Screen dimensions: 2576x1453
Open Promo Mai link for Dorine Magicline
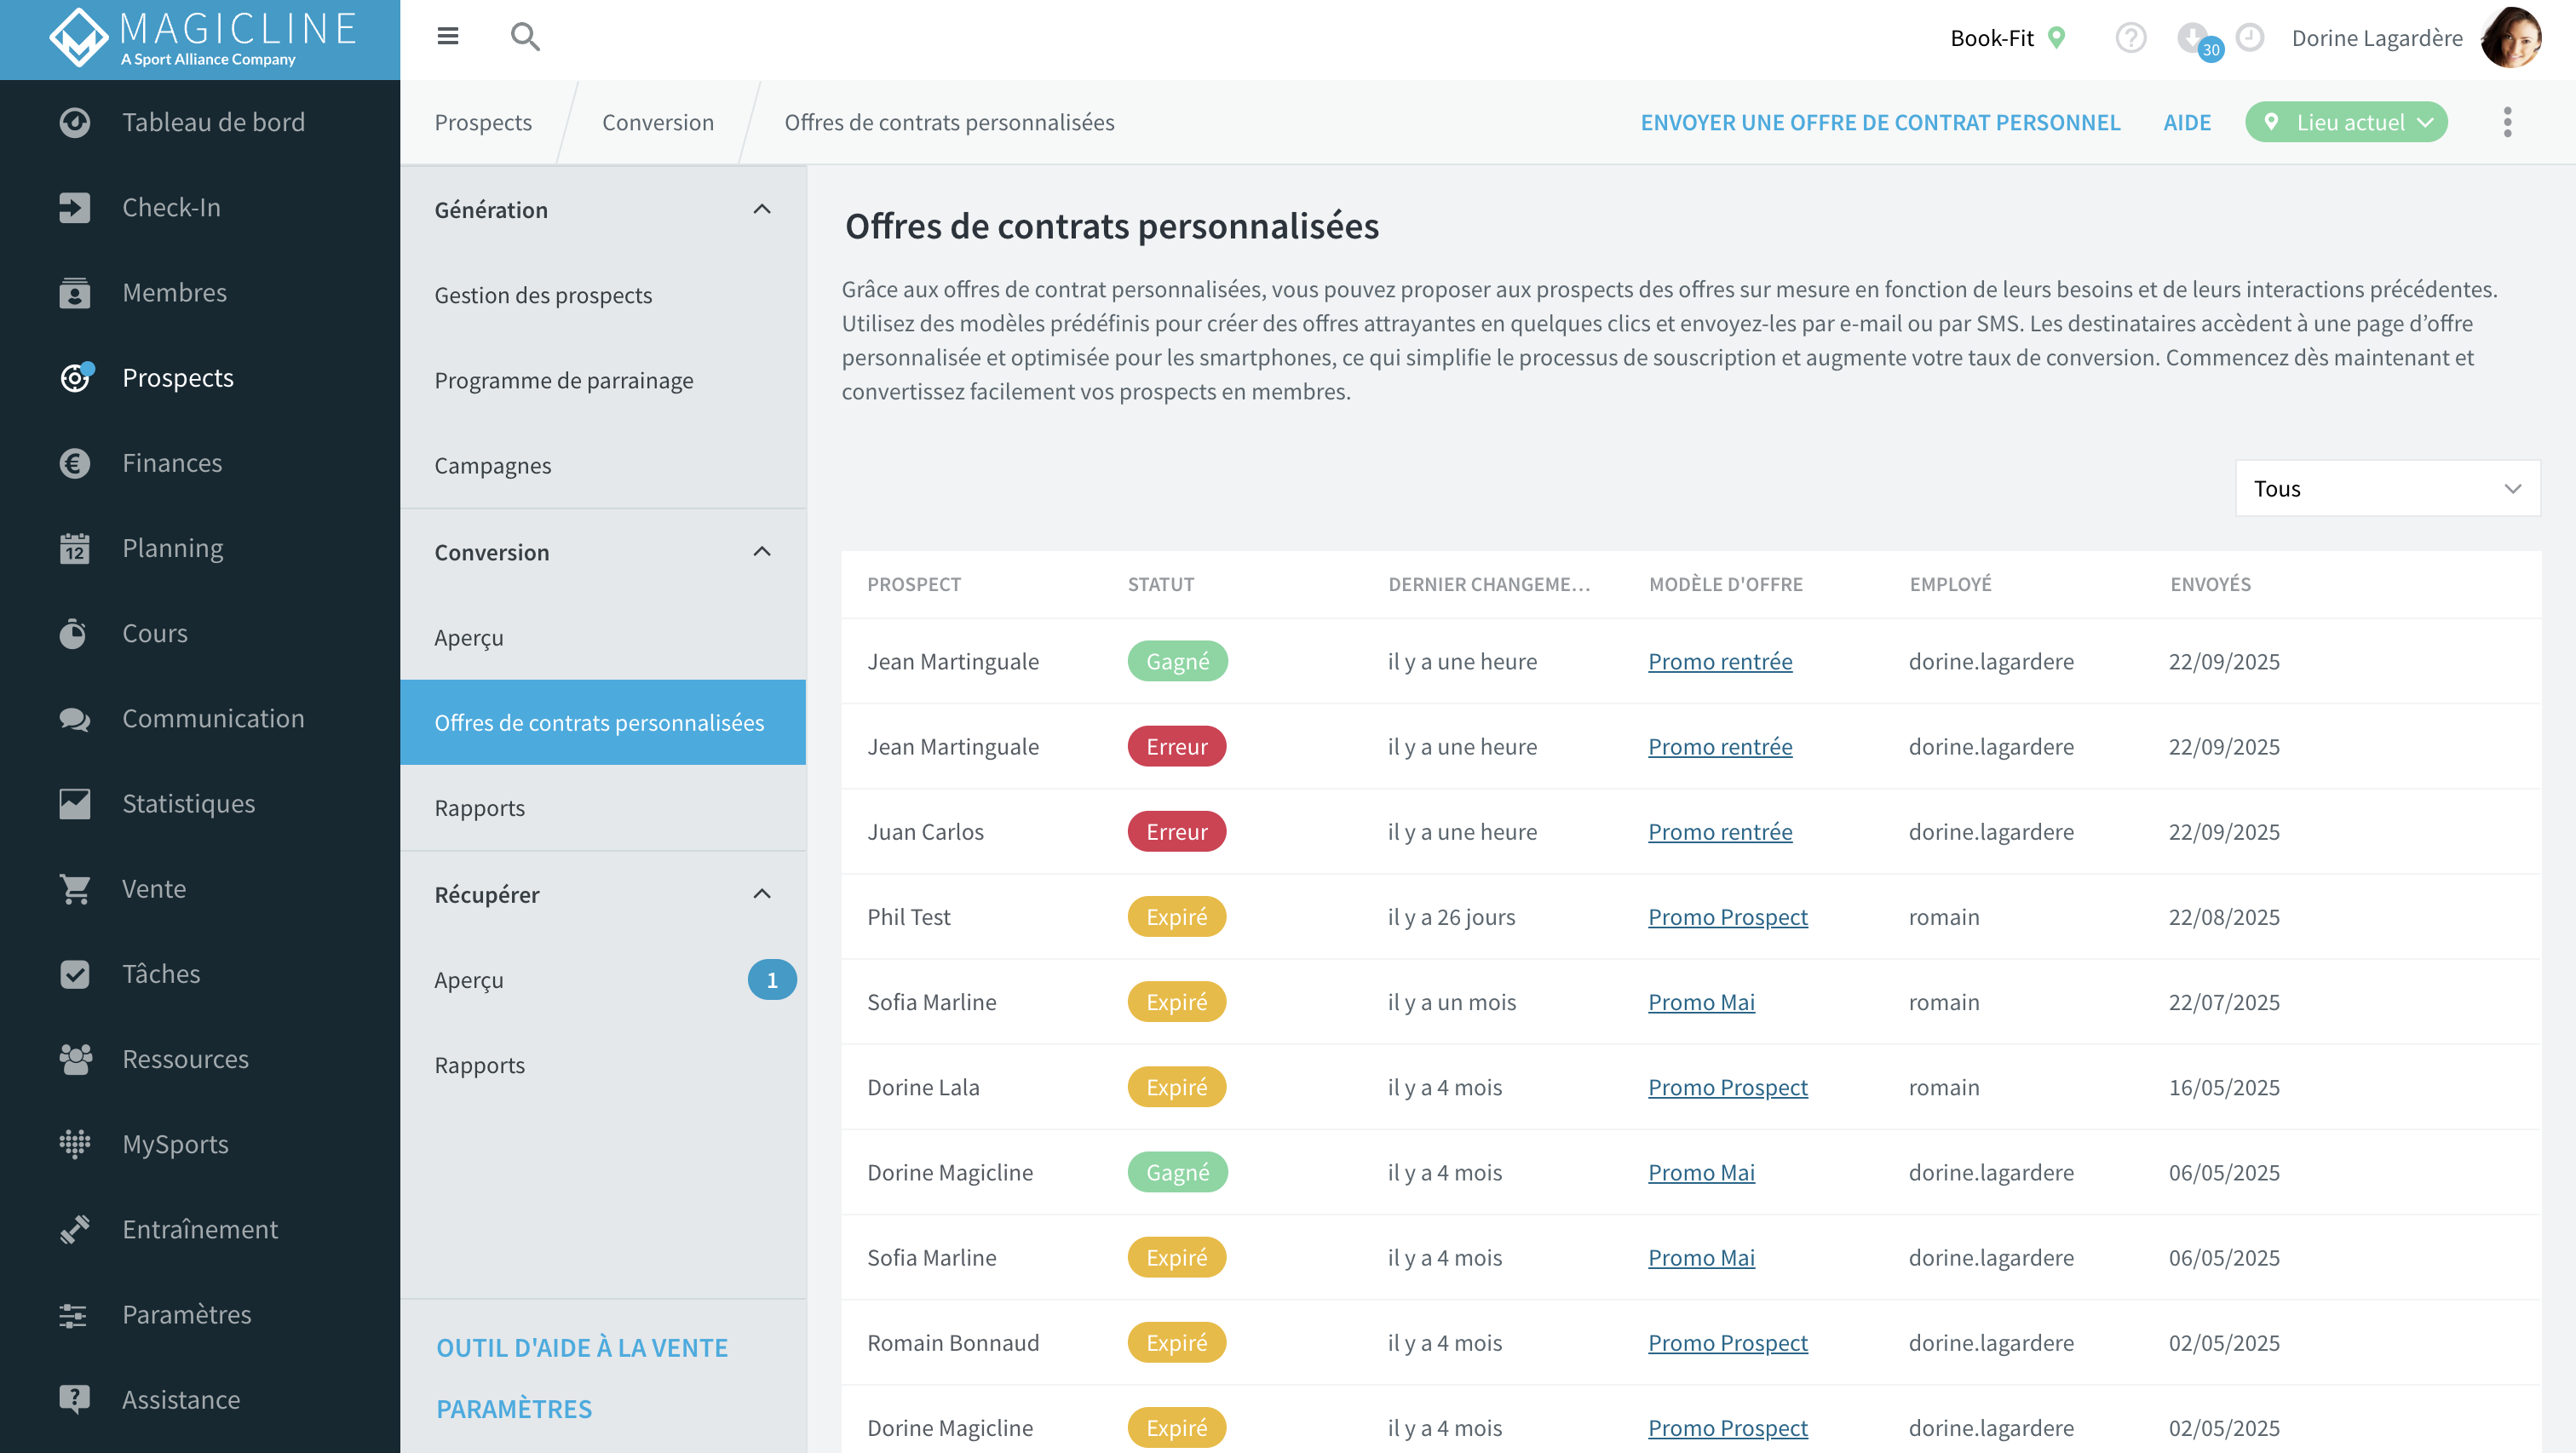1701,1172
